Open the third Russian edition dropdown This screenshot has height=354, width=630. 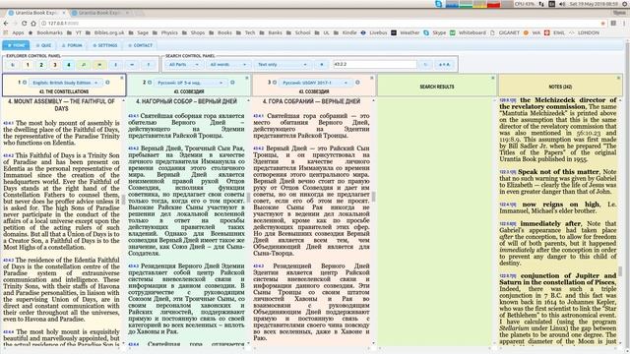(x=315, y=83)
